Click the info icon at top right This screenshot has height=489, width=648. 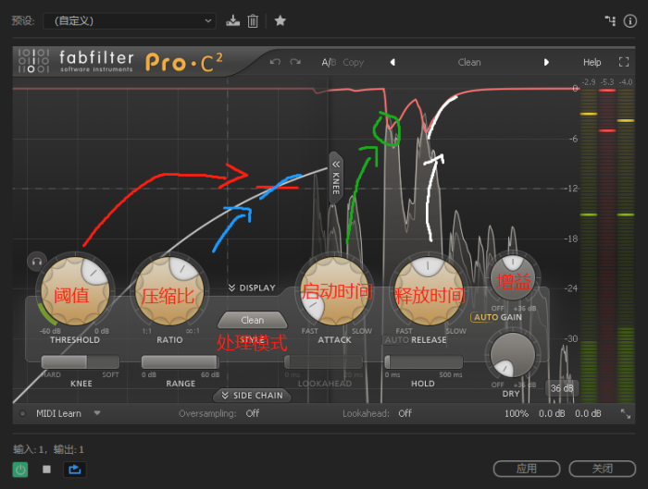[631, 20]
